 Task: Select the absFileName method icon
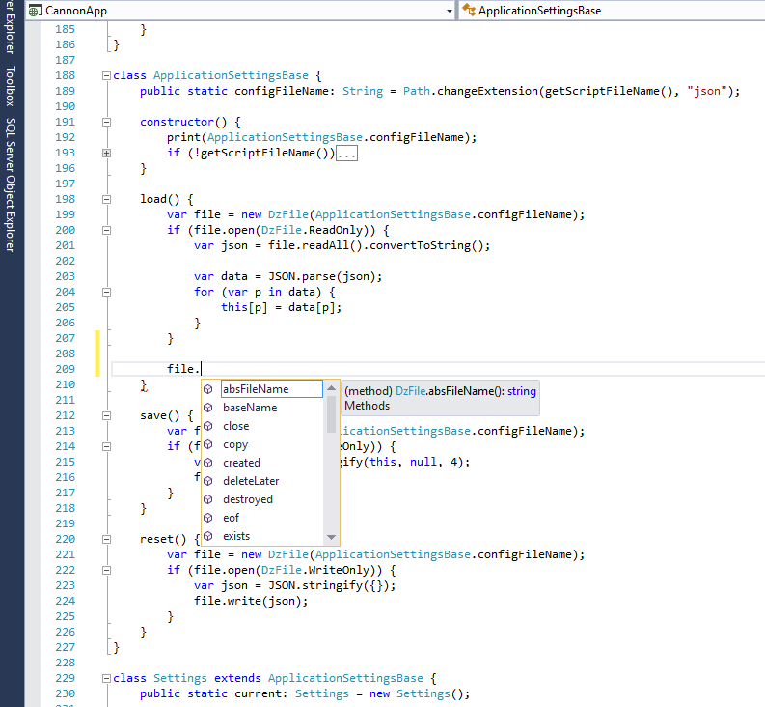208,389
